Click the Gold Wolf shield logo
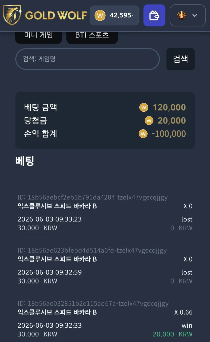The image size is (210, 342). pyautogui.click(x=12, y=15)
